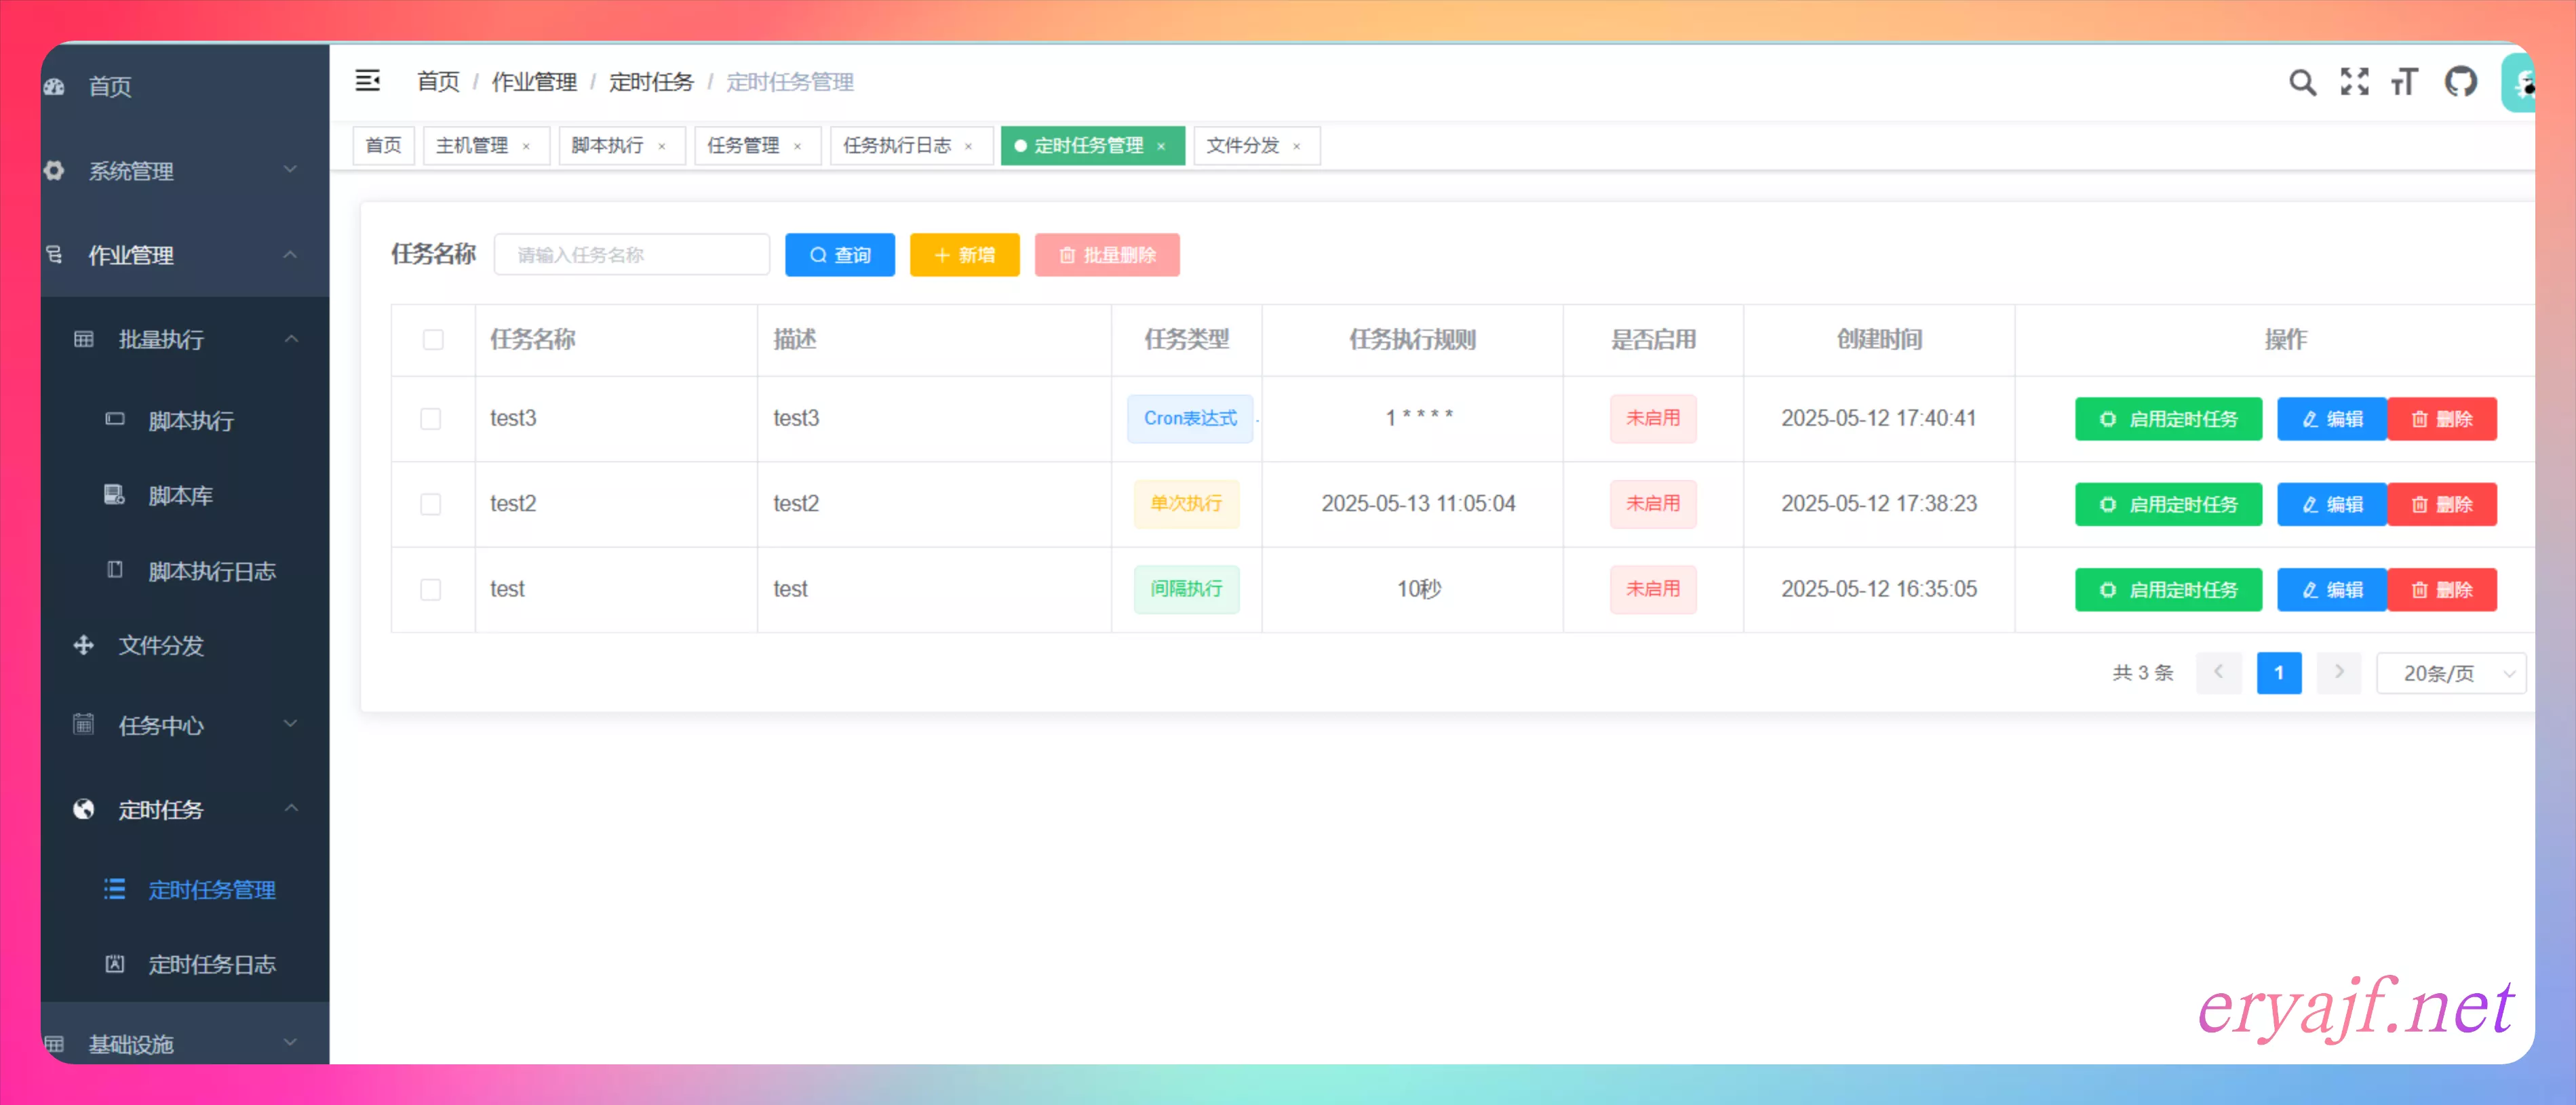Viewport: 2576px width, 1105px height.
Task: Click the gear icon beside 系统管理
Action: coord(54,171)
